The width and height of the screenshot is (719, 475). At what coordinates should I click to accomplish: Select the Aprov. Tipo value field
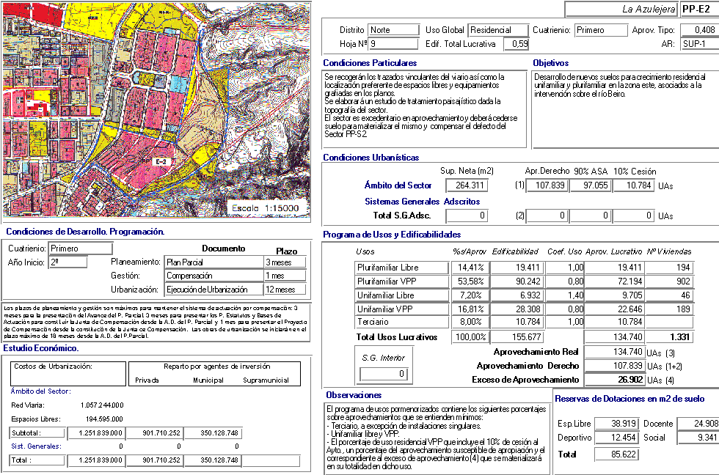698,31
